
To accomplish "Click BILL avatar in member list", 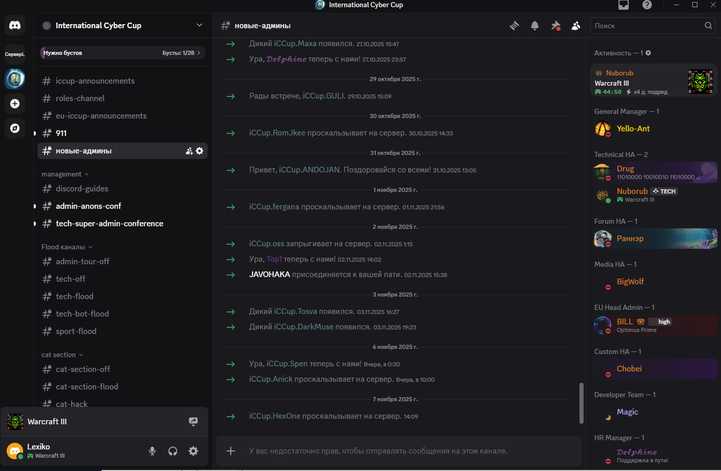I will [x=603, y=325].
